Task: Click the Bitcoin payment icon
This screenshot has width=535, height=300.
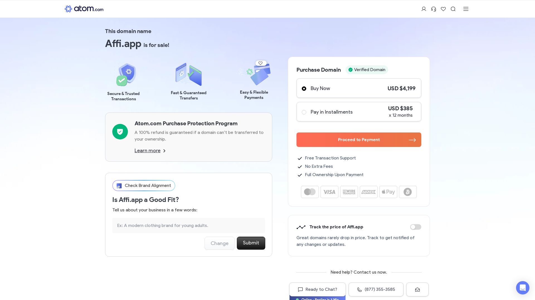Action: 408,192
